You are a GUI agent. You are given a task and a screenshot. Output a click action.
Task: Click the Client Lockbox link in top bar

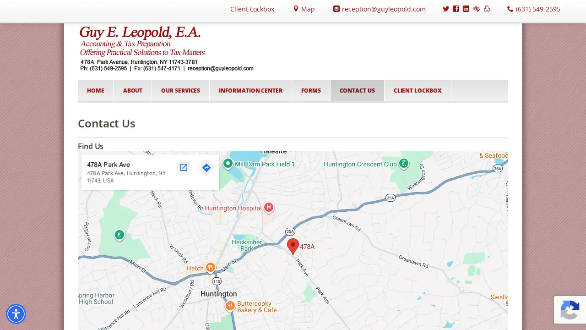(x=252, y=9)
